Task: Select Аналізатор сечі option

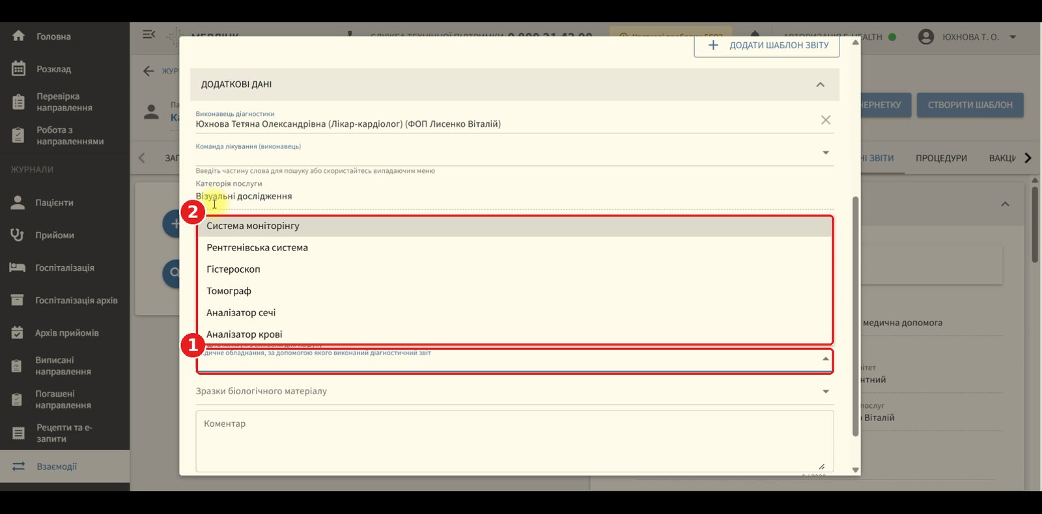Action: pyautogui.click(x=514, y=312)
